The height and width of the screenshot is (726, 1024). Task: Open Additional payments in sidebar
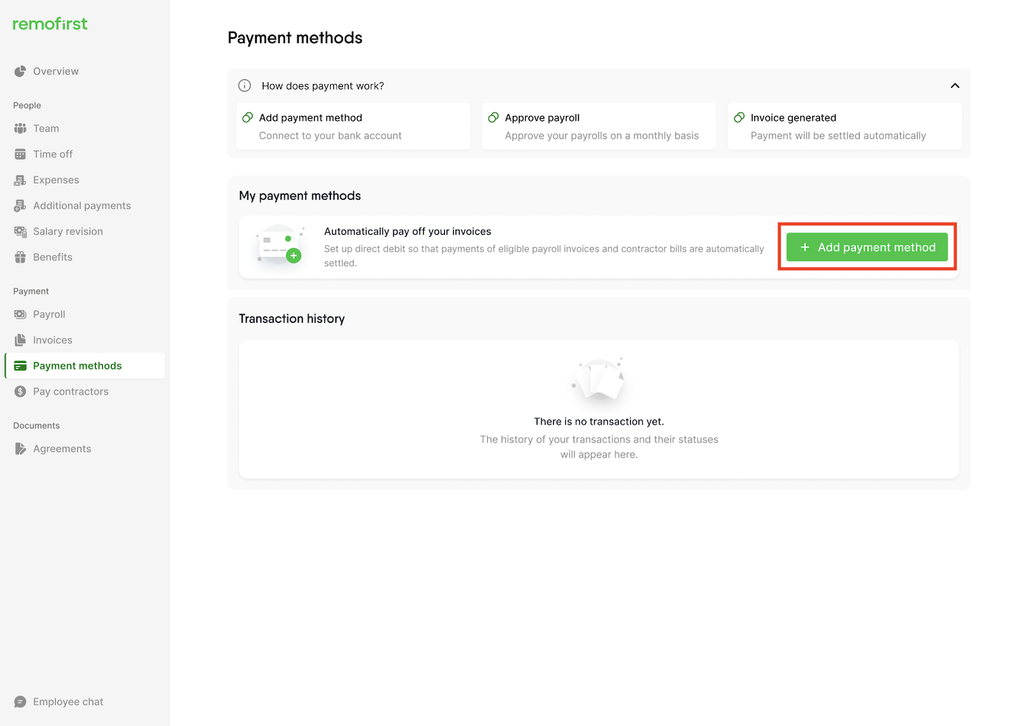(x=81, y=206)
